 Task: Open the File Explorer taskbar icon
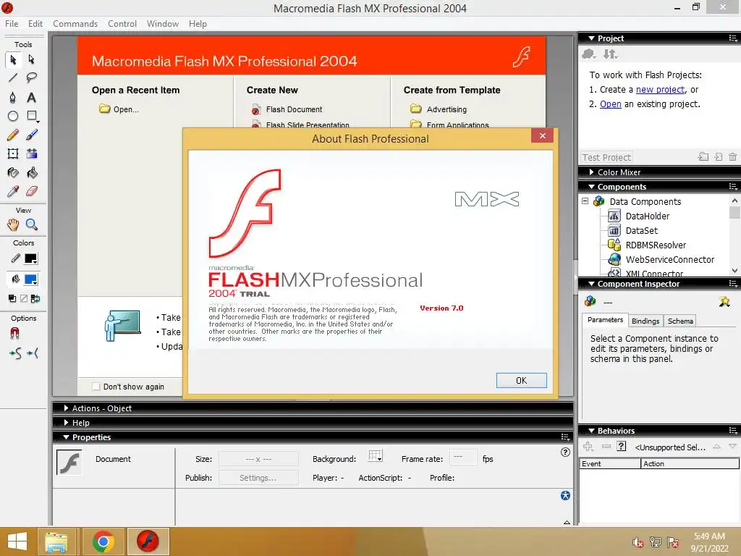56,542
